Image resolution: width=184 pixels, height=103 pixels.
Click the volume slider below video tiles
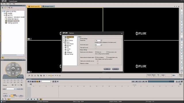51,76
